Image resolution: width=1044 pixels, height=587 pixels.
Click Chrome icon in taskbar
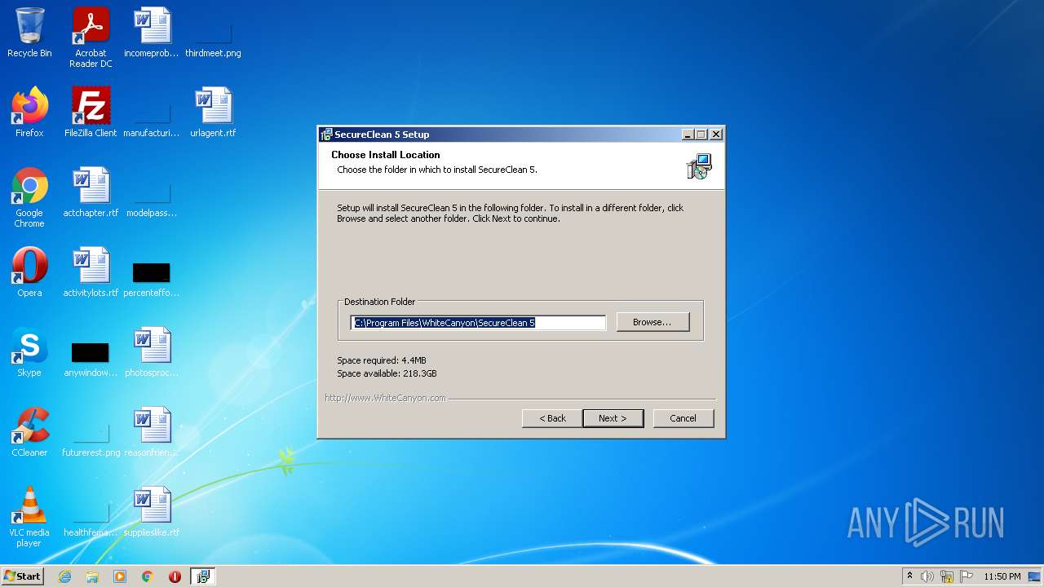tap(148, 576)
